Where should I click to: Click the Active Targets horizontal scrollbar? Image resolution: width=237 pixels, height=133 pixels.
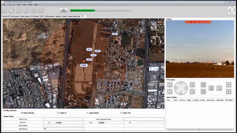[x=200, y=129]
